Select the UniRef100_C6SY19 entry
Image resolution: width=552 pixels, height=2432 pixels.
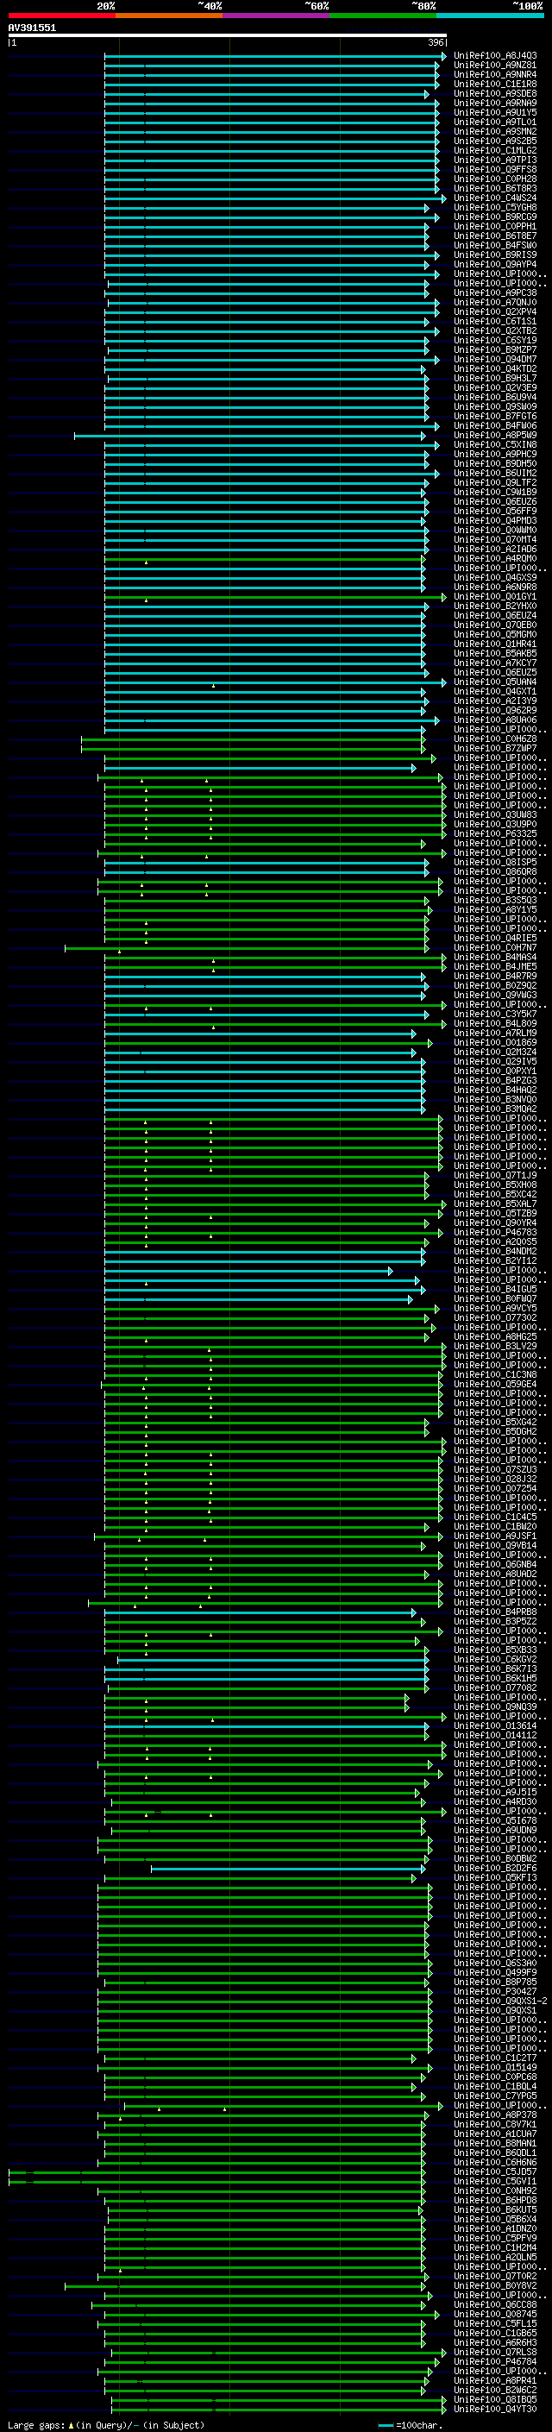495,340
